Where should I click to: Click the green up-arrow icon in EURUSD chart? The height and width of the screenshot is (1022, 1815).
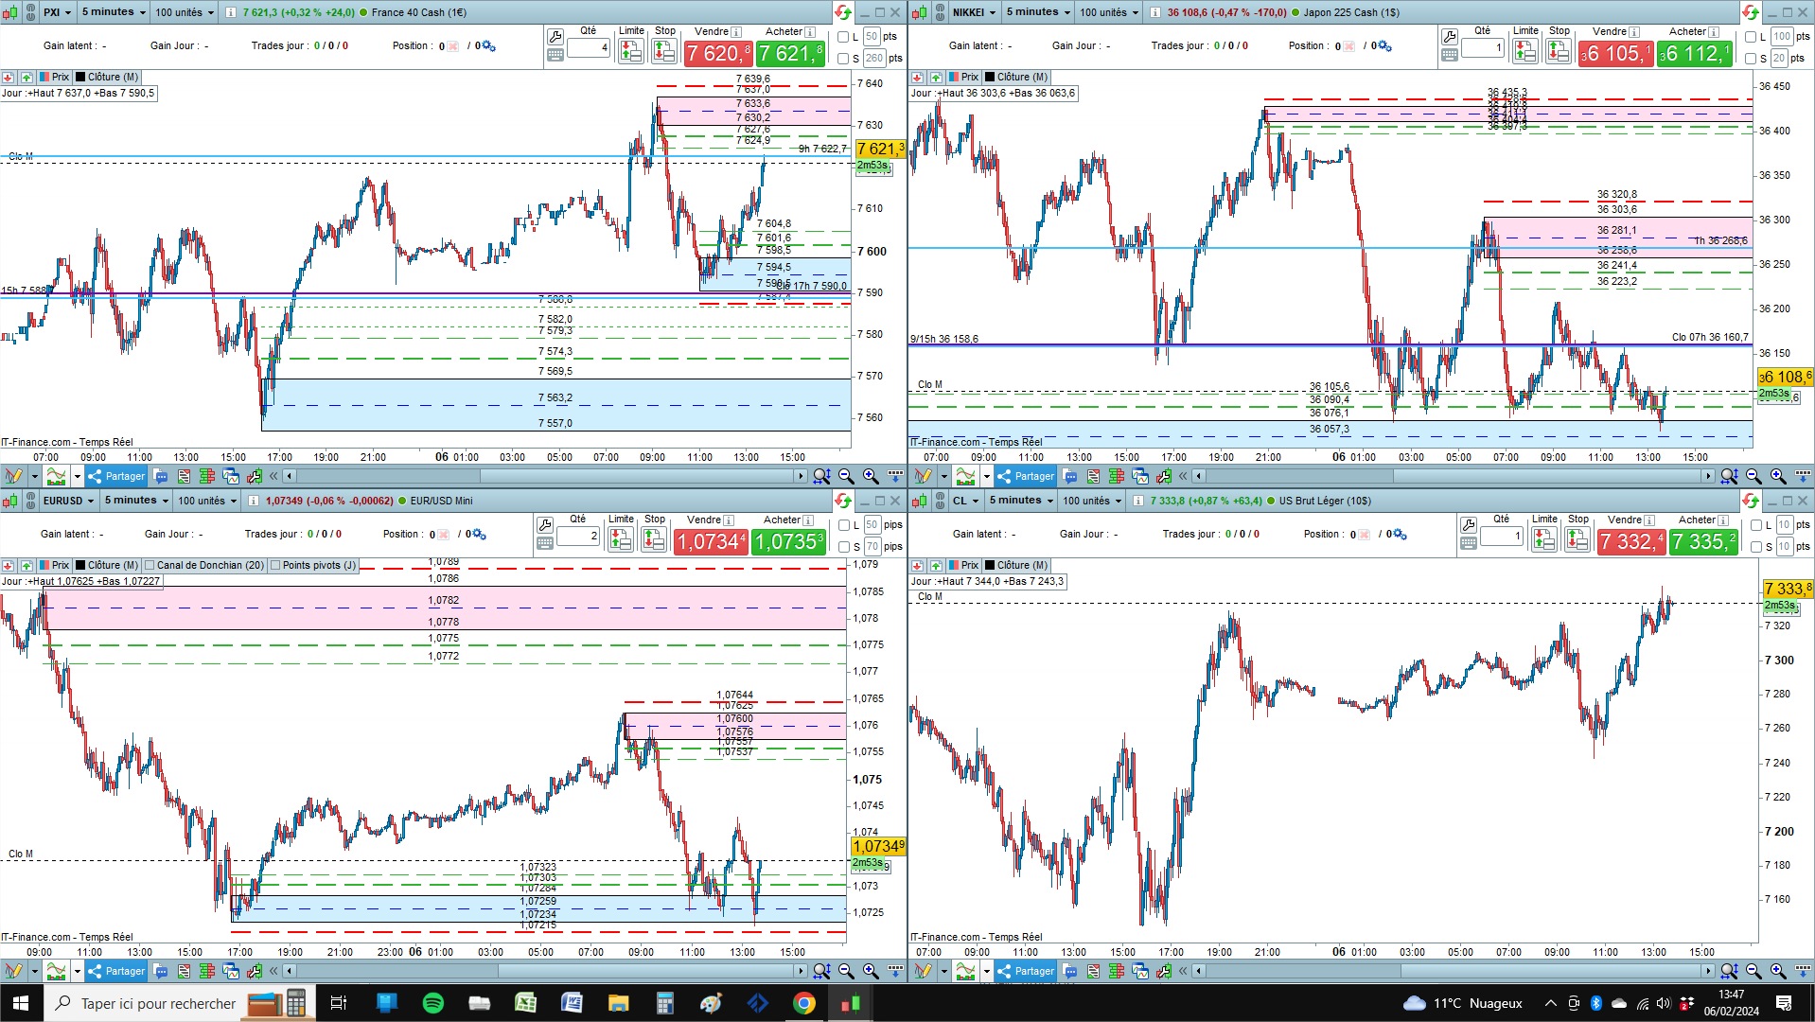tap(26, 565)
